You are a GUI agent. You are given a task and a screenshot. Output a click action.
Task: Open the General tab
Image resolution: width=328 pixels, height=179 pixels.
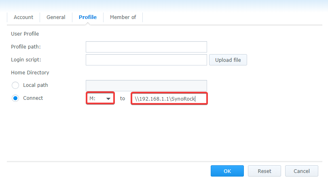56,17
